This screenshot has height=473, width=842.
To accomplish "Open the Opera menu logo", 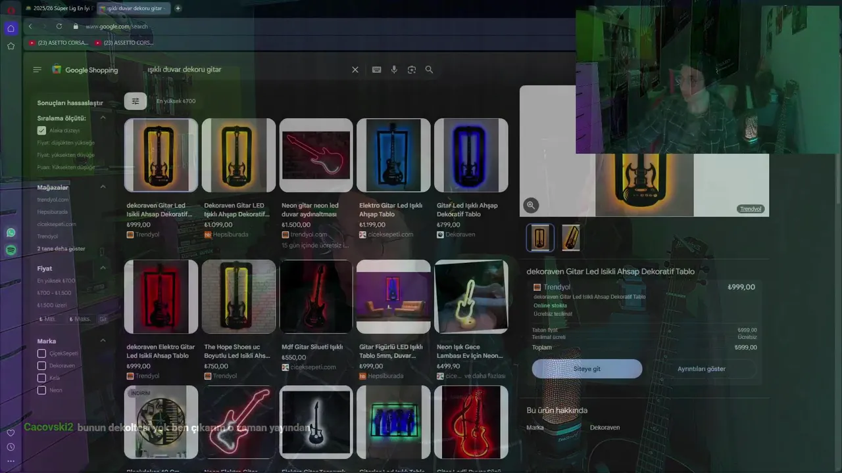I will coord(11,9).
